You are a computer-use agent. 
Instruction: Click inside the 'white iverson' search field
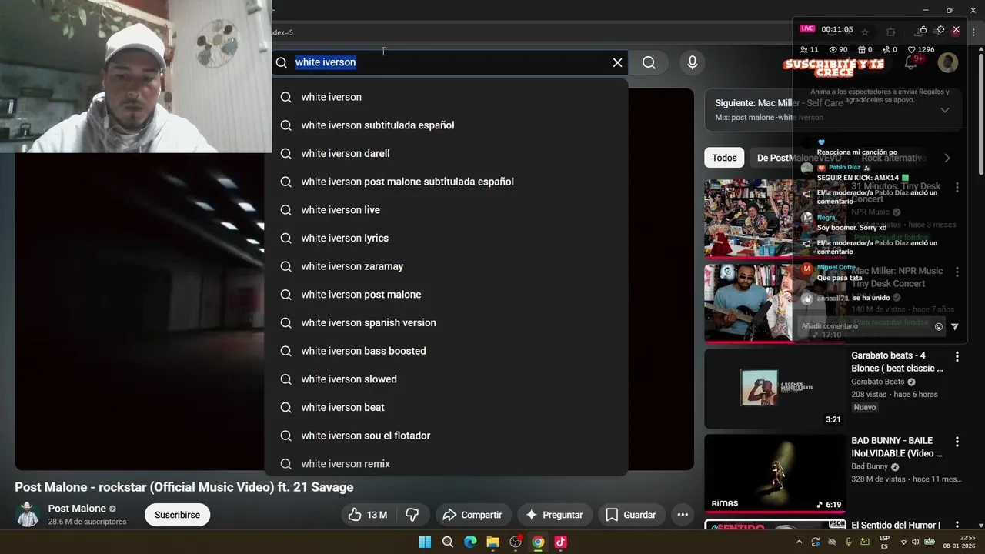coord(450,62)
